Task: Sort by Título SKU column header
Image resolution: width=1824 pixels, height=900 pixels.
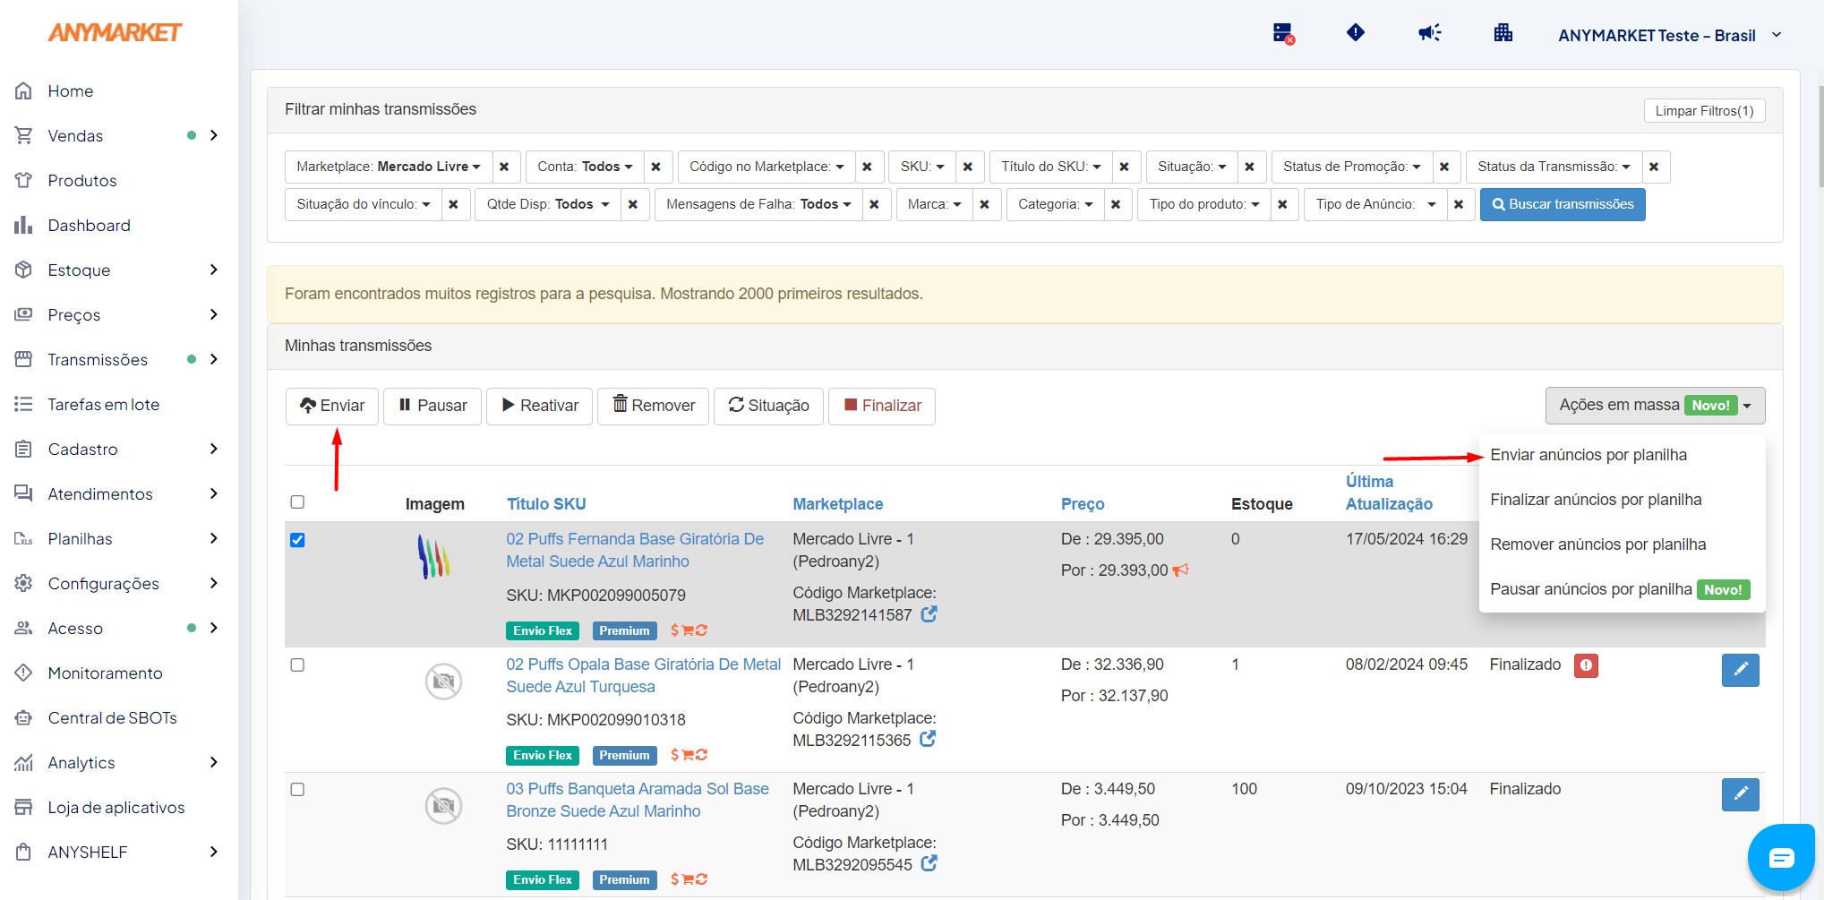Action: pos(546,504)
